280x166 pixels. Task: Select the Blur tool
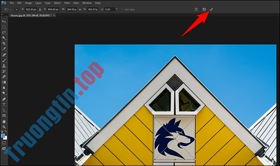(4, 88)
